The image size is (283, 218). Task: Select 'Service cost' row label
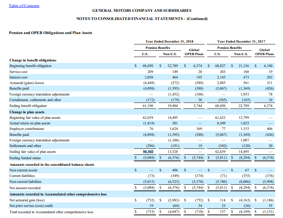18,72
